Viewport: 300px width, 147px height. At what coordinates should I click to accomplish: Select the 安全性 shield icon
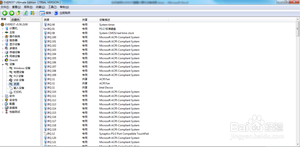click(x=7, y=100)
